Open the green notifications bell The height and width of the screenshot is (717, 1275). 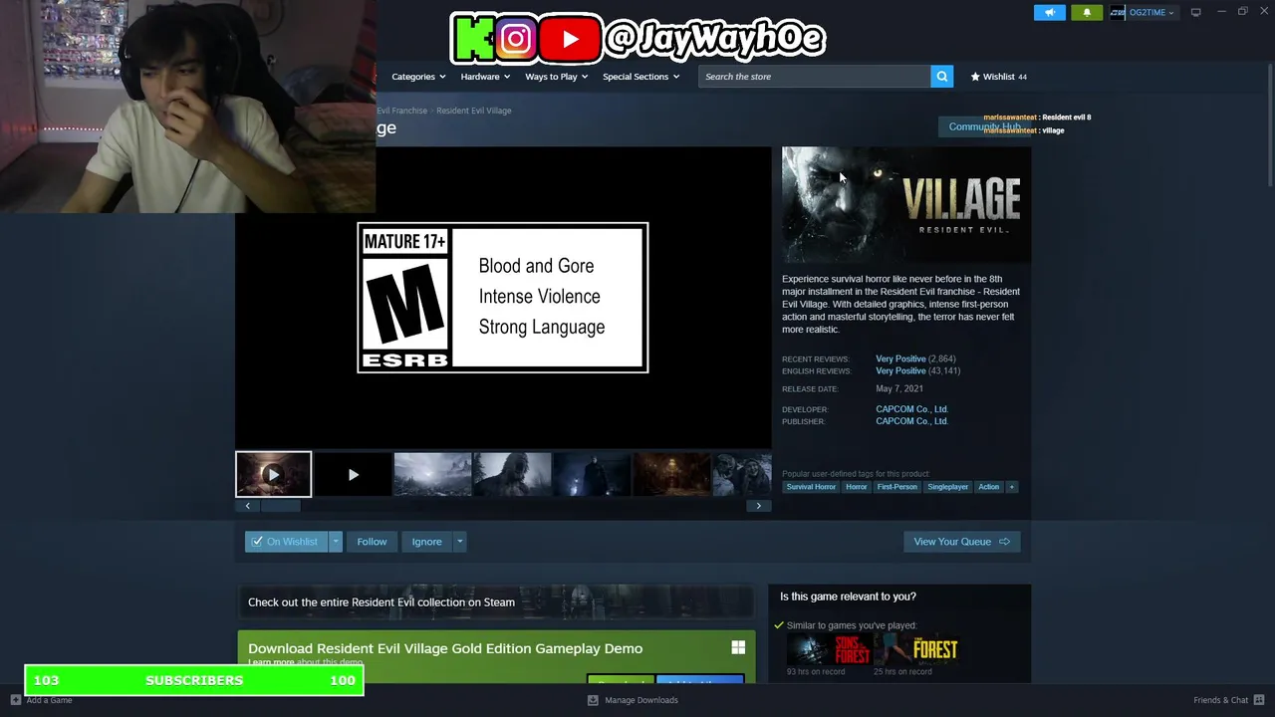1087,12
